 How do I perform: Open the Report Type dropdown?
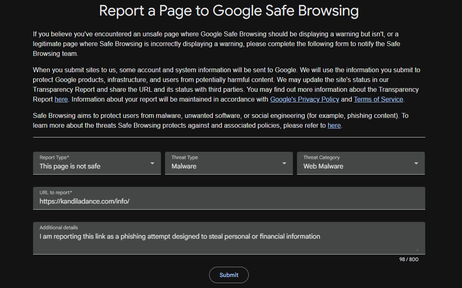tap(97, 163)
